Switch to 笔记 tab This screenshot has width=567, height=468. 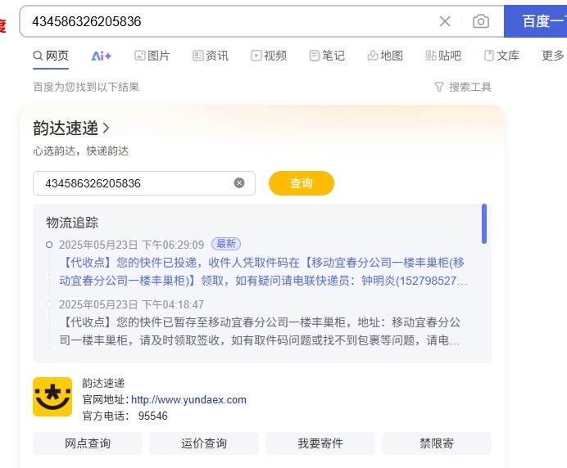327,56
